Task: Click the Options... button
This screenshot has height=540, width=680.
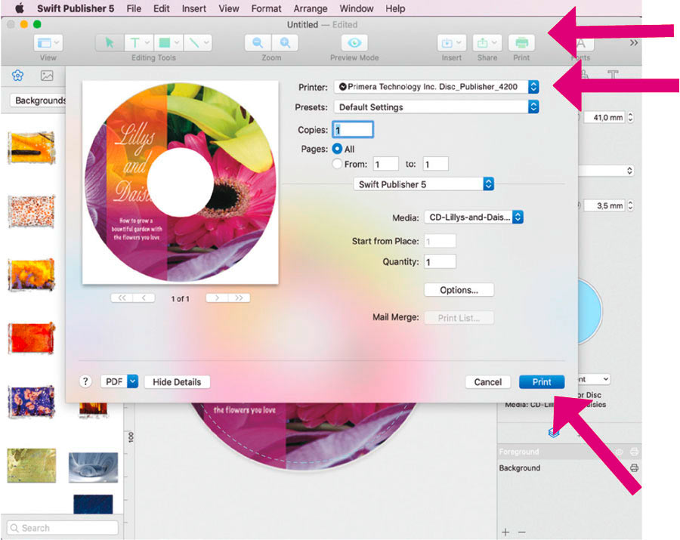Action: pos(459,290)
